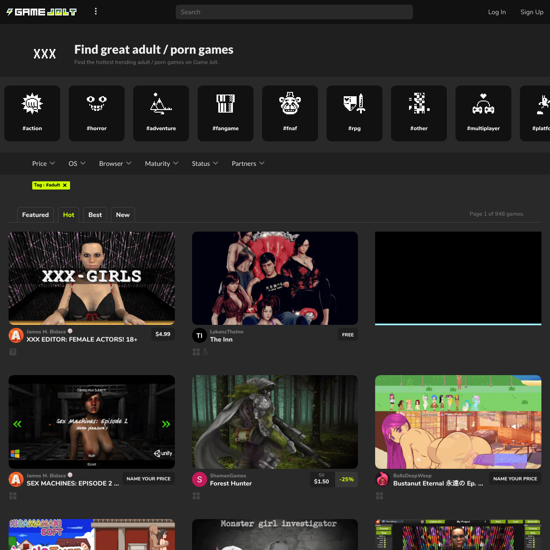Open The Inn game title
Screen dimensions: 550x550
click(221, 339)
